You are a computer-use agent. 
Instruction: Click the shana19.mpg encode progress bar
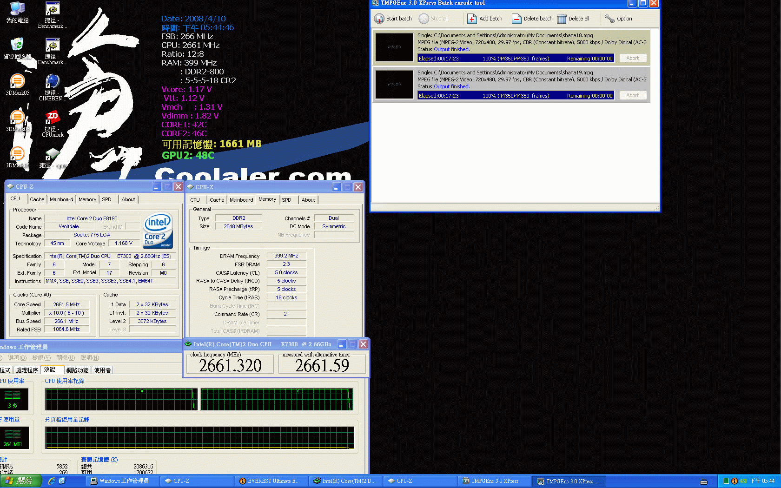[x=516, y=96]
